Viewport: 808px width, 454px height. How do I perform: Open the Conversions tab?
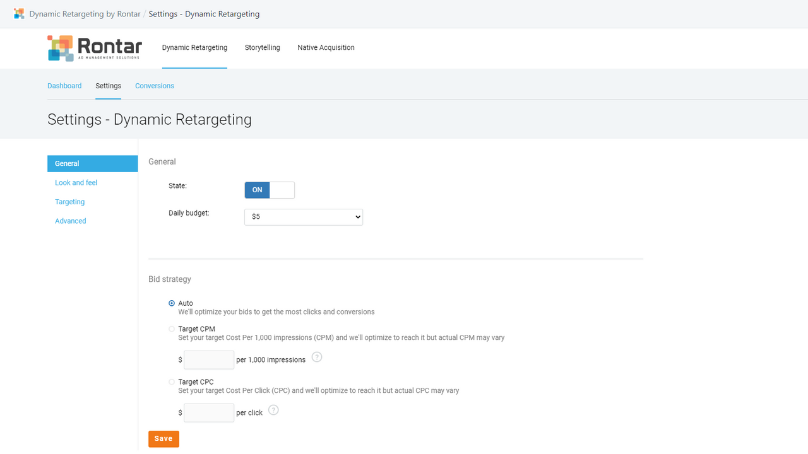pos(154,86)
